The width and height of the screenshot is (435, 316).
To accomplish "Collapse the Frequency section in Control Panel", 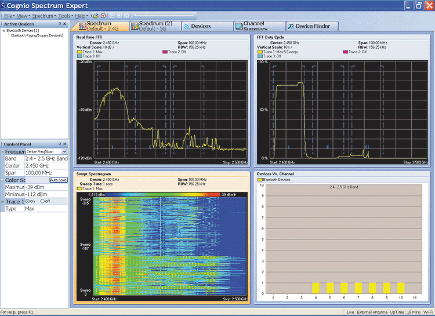I will coord(2,152).
